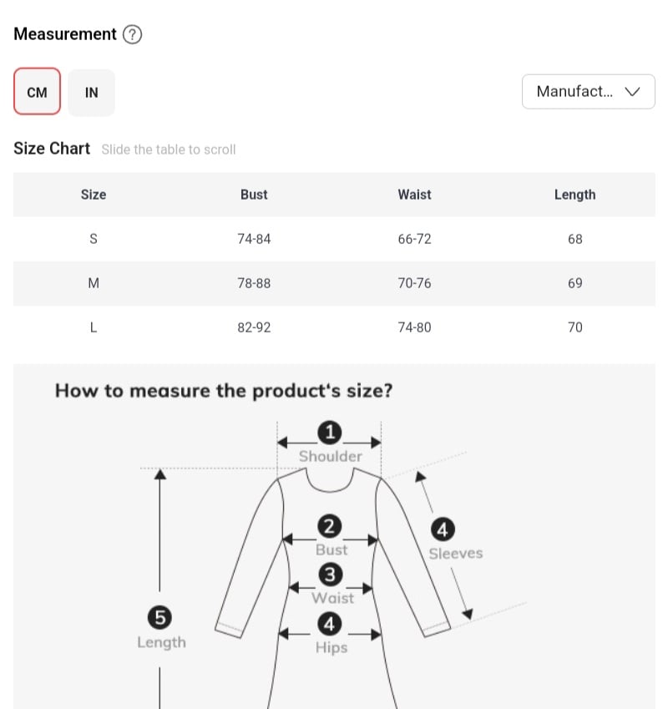Select the size S row
Viewport: 668px width, 709px height.
334,239
